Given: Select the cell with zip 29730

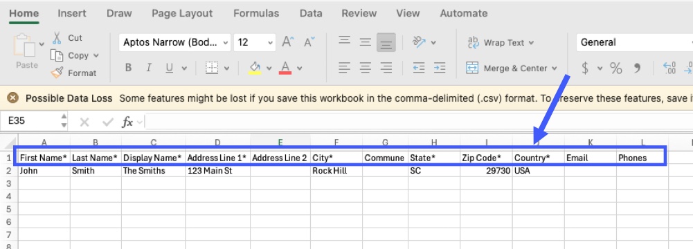Looking at the screenshot, I should click(486, 171).
